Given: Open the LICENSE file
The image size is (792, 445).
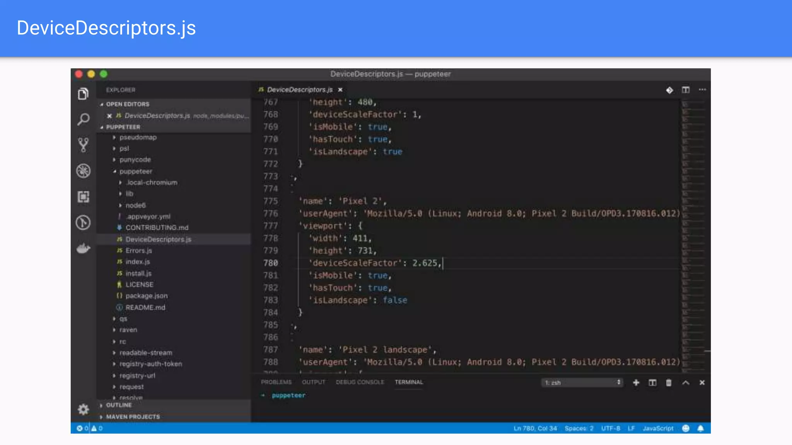Looking at the screenshot, I should point(139,285).
